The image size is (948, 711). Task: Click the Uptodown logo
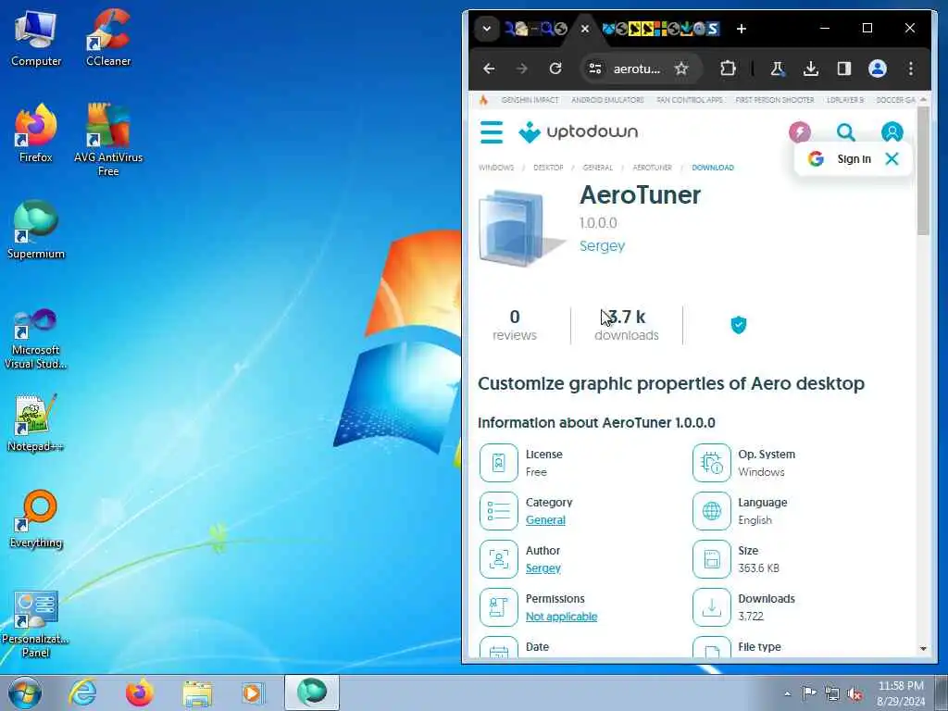click(x=578, y=131)
